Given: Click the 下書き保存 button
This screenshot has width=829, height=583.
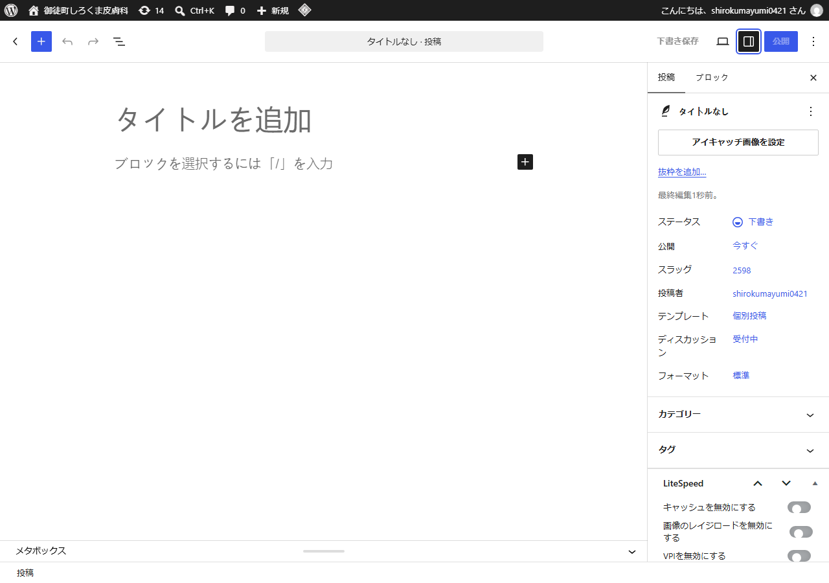Looking at the screenshot, I should pos(677,41).
